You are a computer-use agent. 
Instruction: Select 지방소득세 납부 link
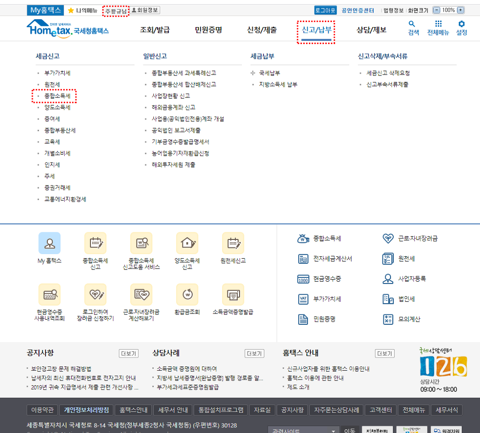tap(278, 84)
